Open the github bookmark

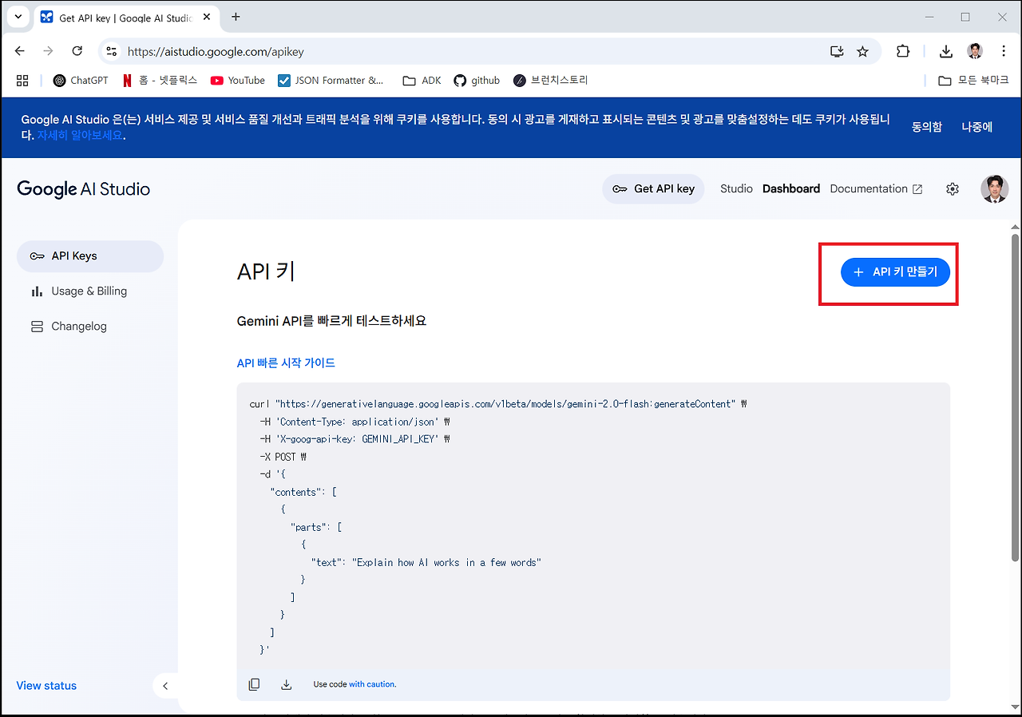pos(477,81)
